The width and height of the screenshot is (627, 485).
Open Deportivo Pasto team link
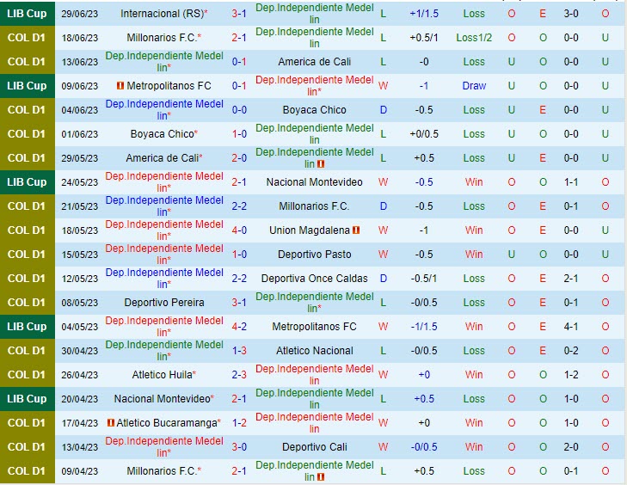314,255
